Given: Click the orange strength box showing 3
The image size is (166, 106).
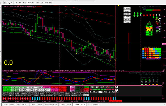Looking at the screenshot, I should (x=149, y=28).
